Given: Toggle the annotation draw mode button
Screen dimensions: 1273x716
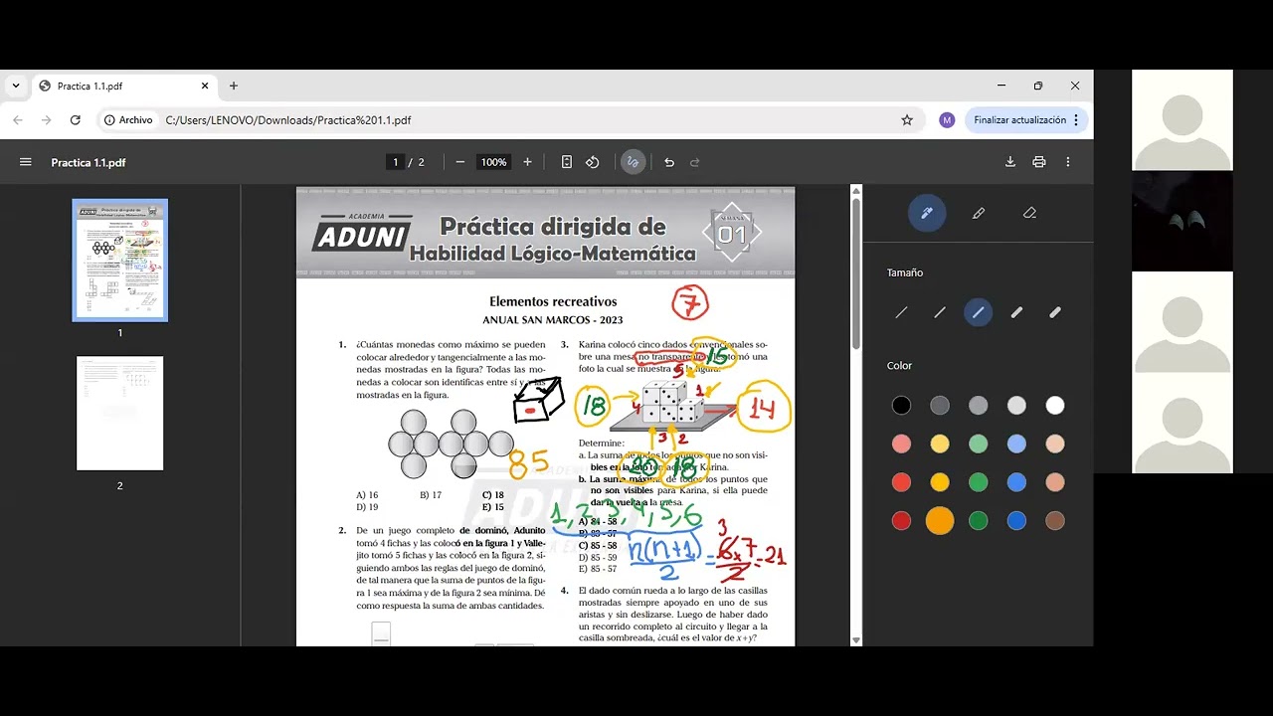Looking at the screenshot, I should coord(634,162).
